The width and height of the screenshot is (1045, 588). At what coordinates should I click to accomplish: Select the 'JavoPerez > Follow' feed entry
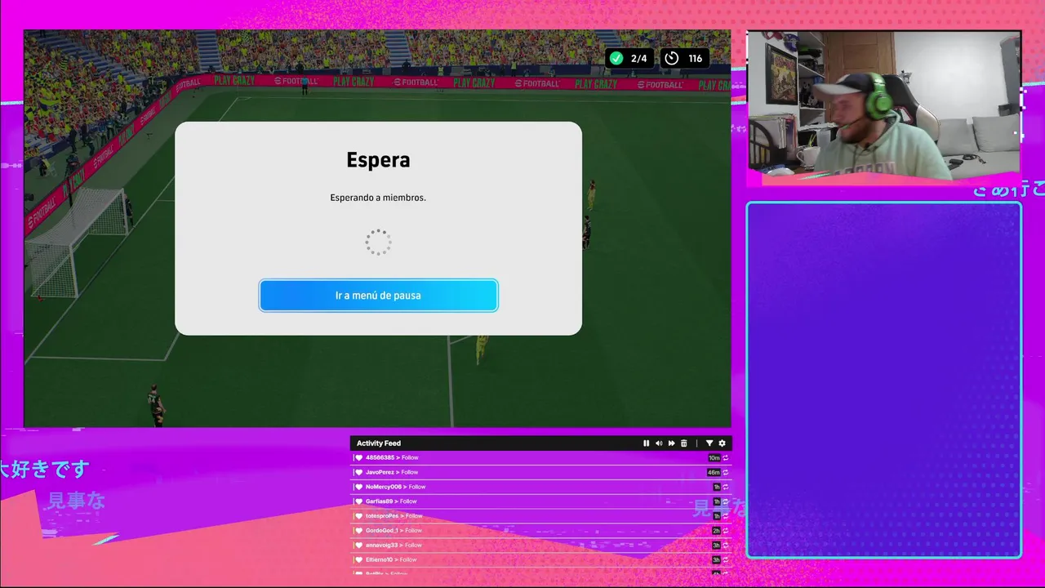coord(541,473)
